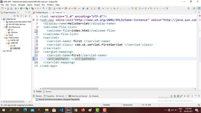Click the Smart Insert status bar entry
This screenshot has height=113, width=201.
[128, 105]
